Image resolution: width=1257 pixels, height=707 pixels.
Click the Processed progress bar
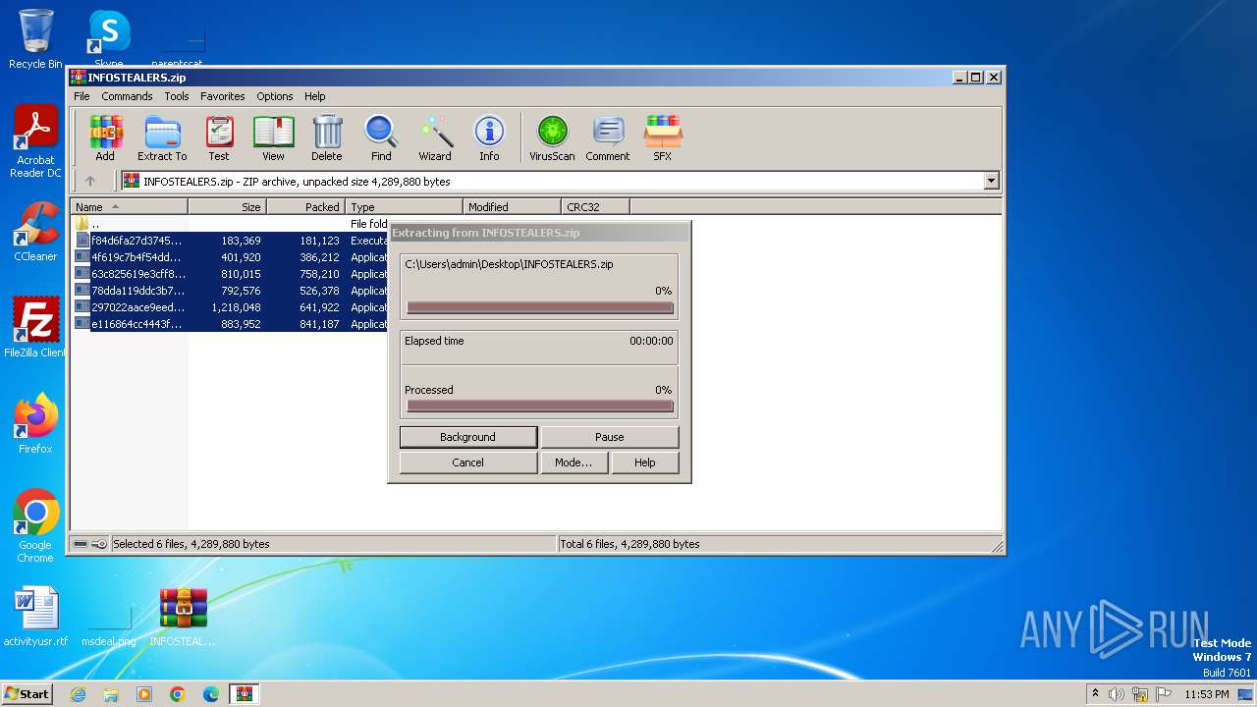click(x=540, y=406)
